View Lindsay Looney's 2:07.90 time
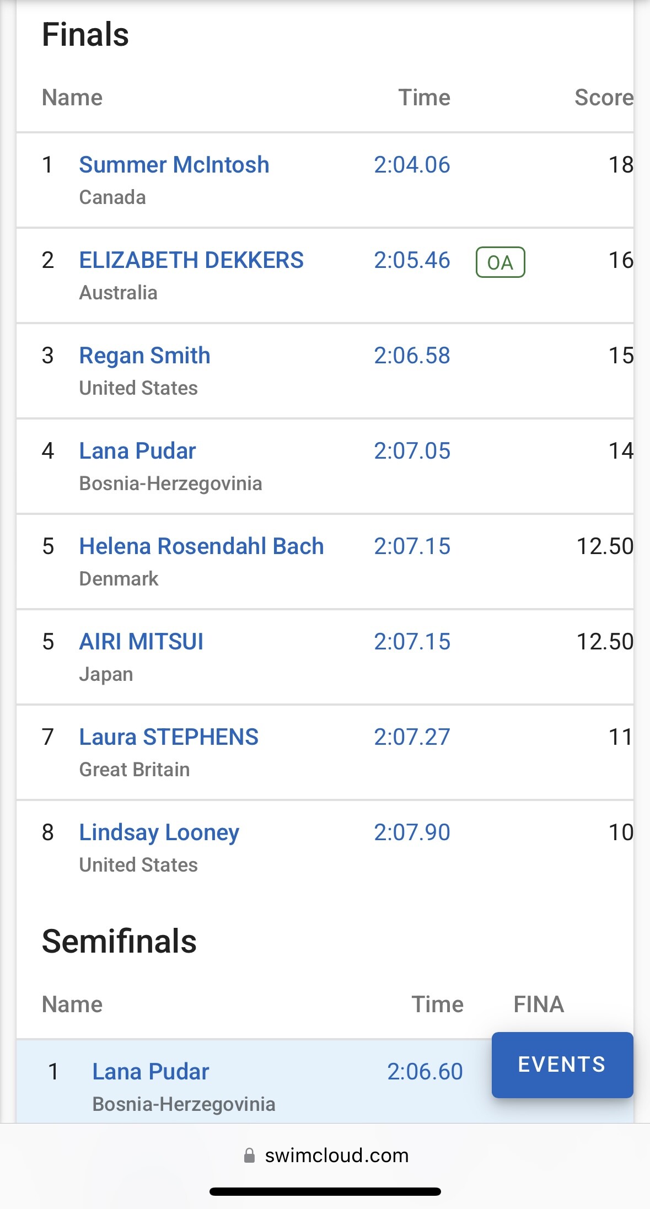The width and height of the screenshot is (650, 1209). [412, 832]
